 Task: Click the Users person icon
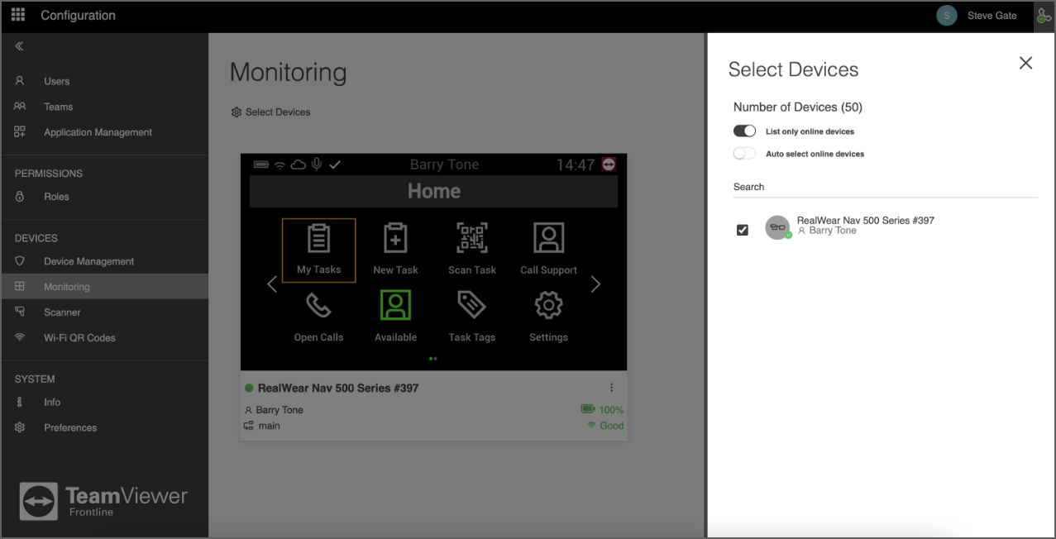pyautogui.click(x=20, y=81)
